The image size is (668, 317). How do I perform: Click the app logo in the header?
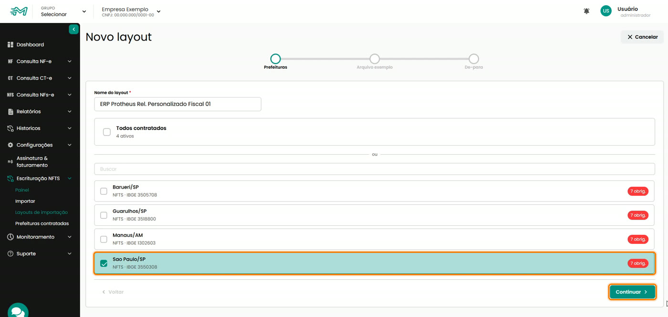[x=19, y=11]
